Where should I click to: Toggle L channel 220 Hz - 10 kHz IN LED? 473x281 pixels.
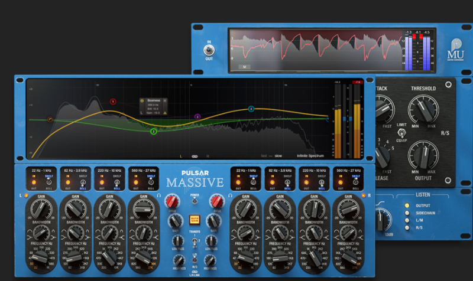tap(102, 182)
